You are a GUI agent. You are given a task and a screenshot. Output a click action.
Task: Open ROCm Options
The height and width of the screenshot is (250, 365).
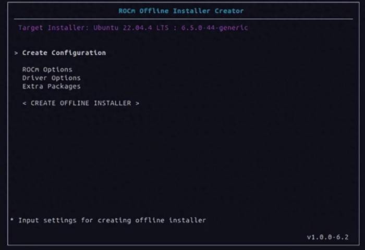click(47, 70)
